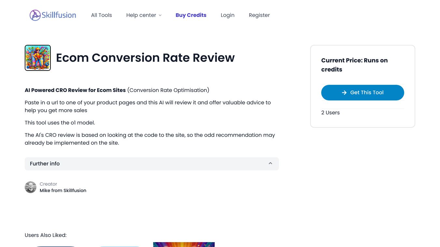Click the creator's avatar photo
440x247 pixels.
pyautogui.click(x=31, y=187)
